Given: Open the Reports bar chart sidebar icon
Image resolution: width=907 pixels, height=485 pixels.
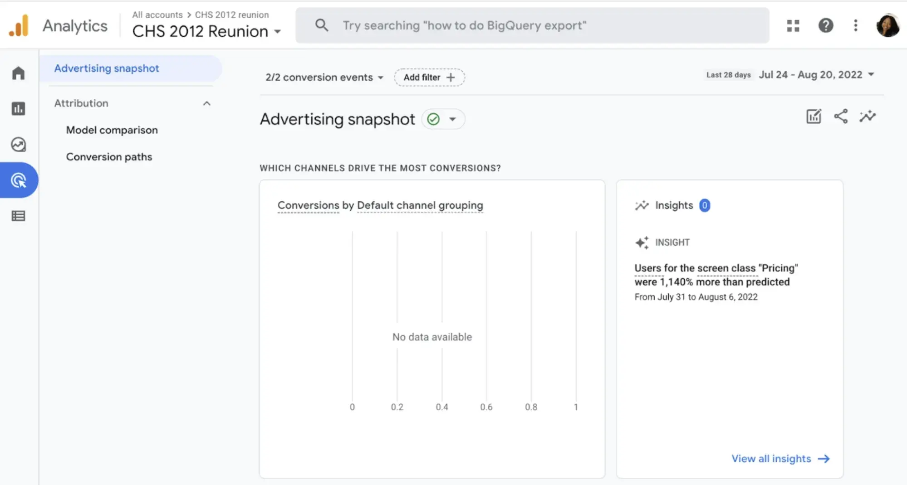Looking at the screenshot, I should 18,109.
